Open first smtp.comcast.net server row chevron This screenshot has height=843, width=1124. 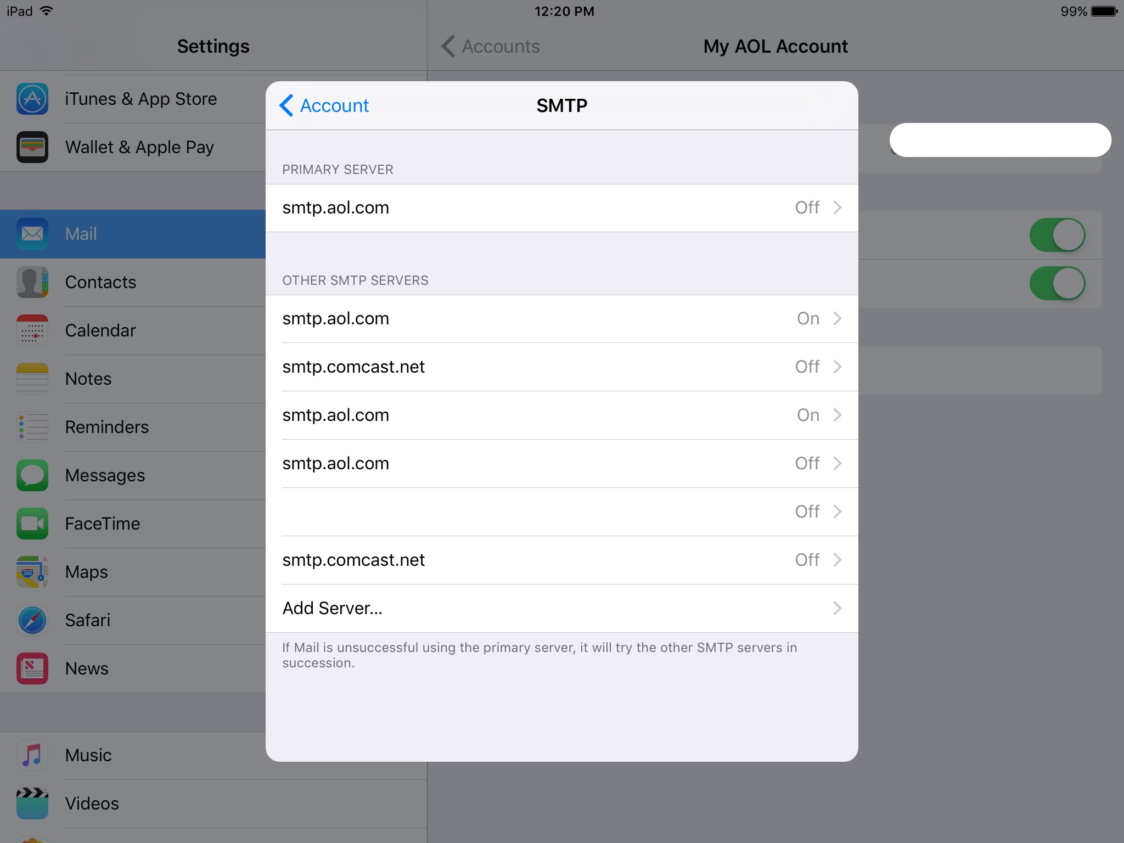837,367
